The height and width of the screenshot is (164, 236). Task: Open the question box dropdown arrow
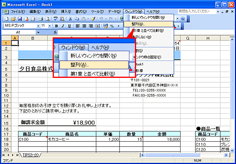[218, 11]
